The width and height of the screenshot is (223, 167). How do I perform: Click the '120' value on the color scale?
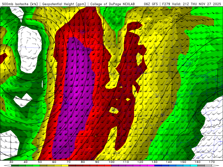click(140, 162)
